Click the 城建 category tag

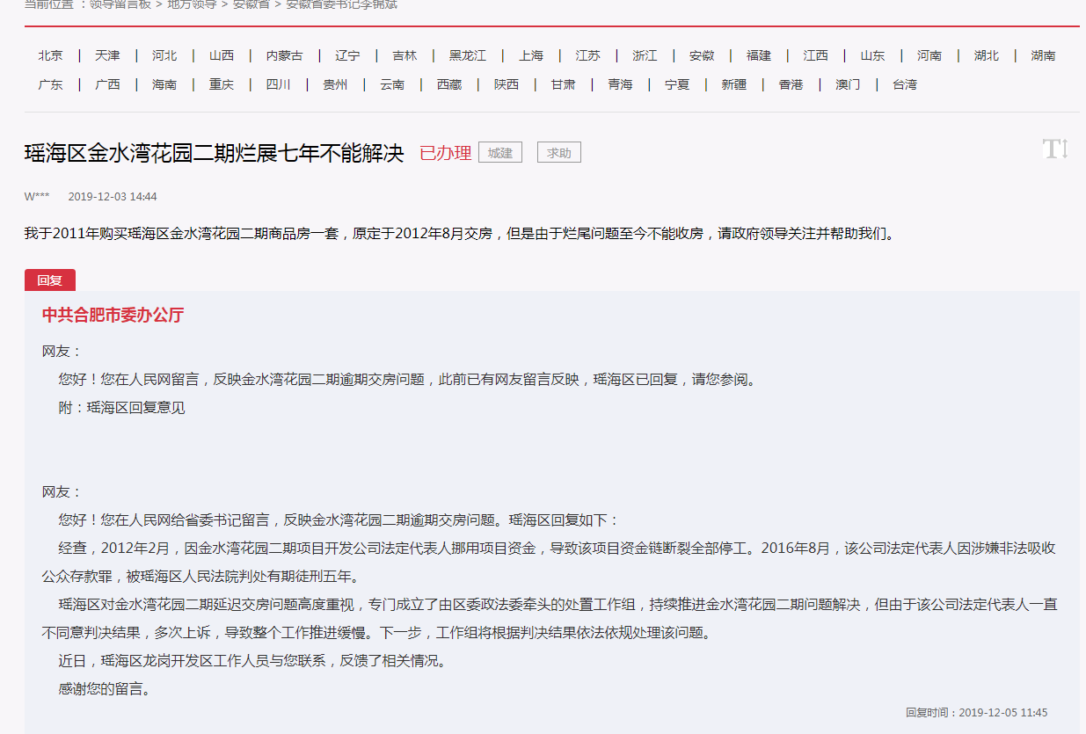coord(500,153)
